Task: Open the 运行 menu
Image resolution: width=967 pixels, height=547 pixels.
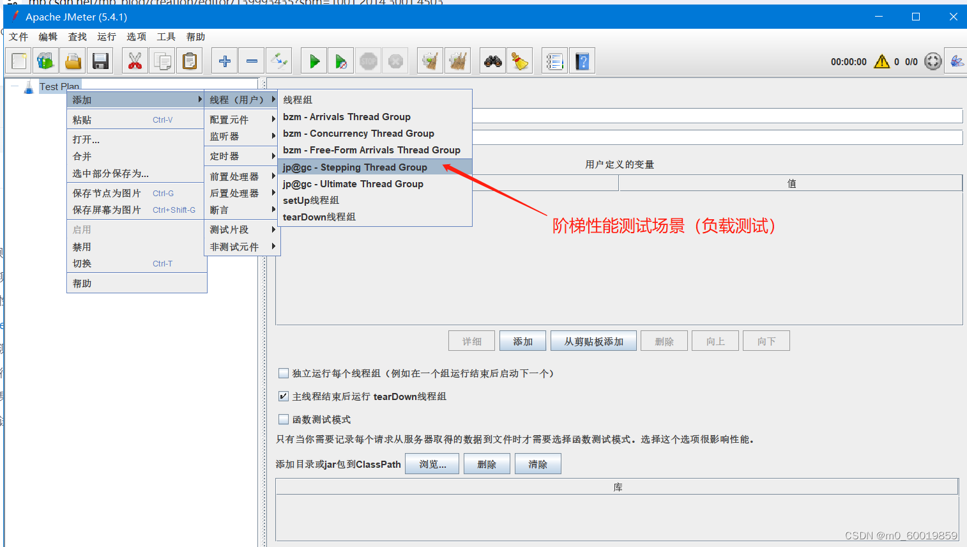Action: [107, 37]
